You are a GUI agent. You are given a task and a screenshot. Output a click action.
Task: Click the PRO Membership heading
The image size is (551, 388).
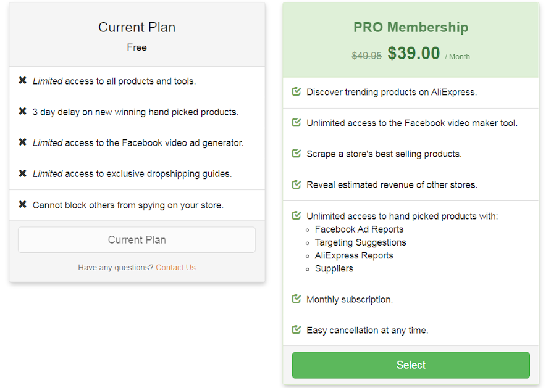point(411,28)
